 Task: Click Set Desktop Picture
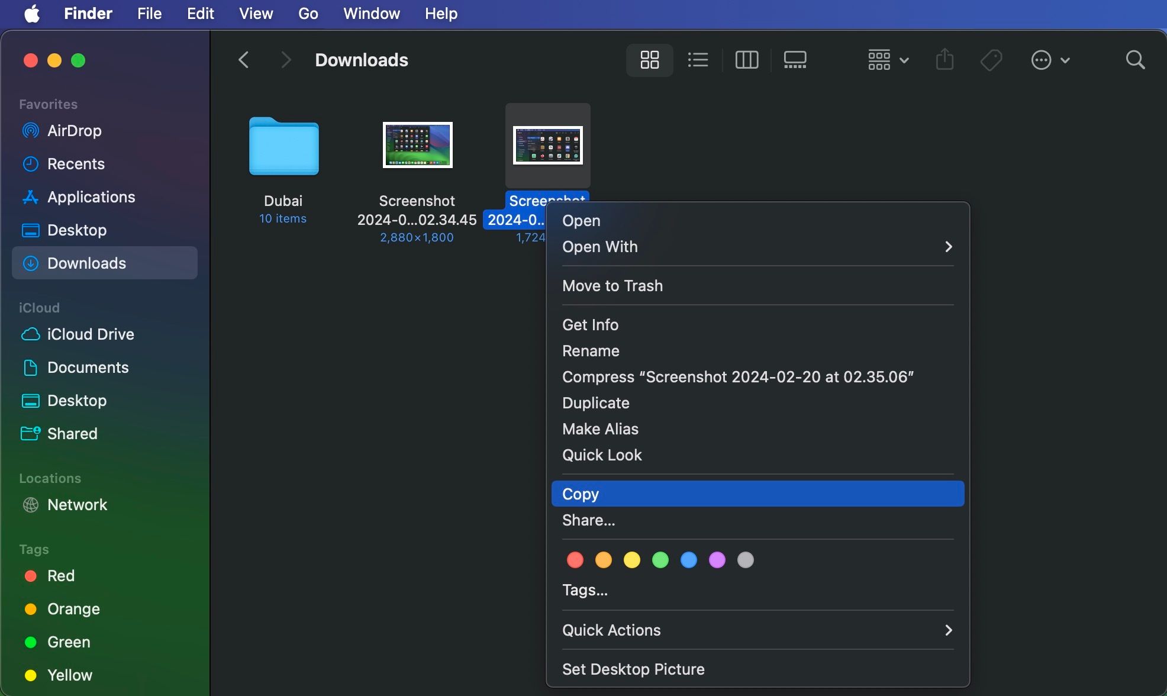633,669
